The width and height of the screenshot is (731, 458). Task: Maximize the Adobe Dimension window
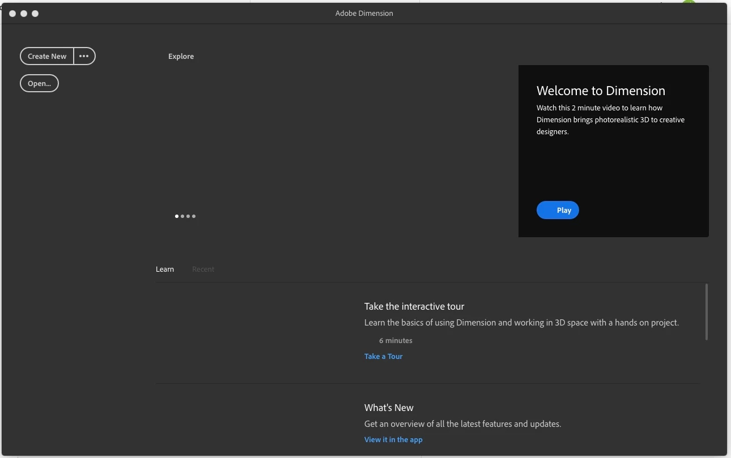point(35,14)
